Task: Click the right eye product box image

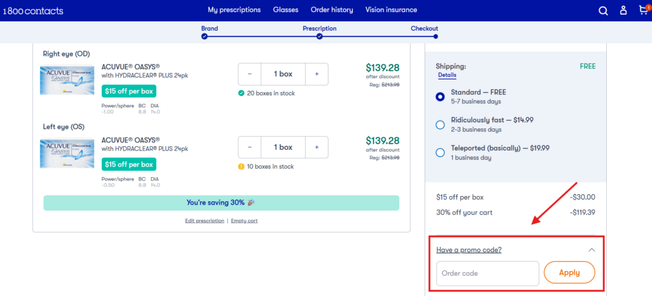Action: click(67, 81)
